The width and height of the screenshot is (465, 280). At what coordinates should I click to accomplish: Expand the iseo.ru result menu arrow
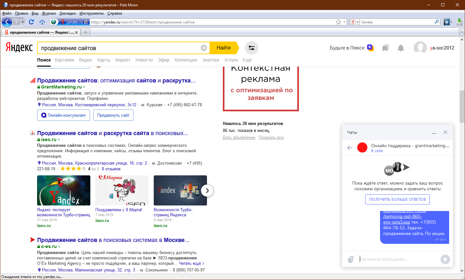coord(59,140)
